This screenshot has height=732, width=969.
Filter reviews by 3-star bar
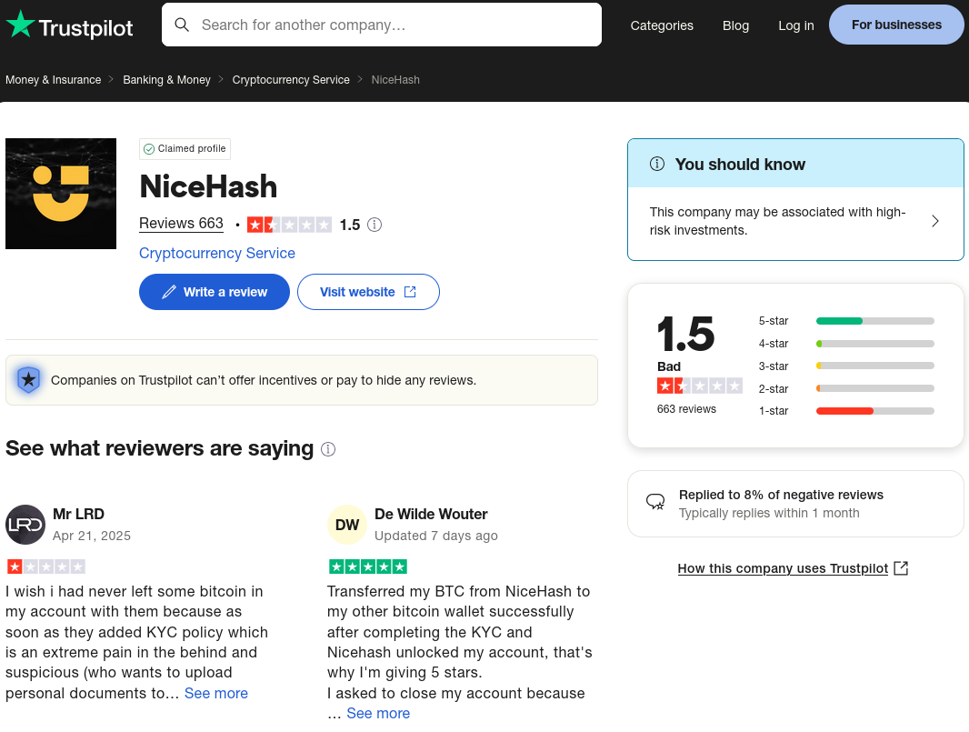point(846,366)
